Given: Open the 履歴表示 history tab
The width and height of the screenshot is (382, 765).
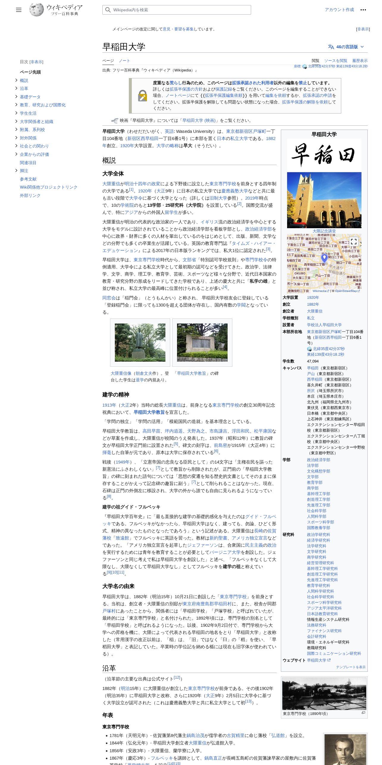Looking at the screenshot, I should point(360,61).
